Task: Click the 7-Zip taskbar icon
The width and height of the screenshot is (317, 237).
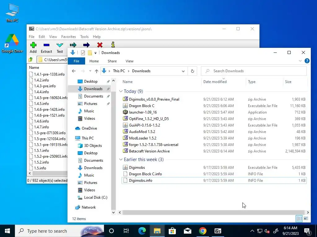Action: point(218,231)
